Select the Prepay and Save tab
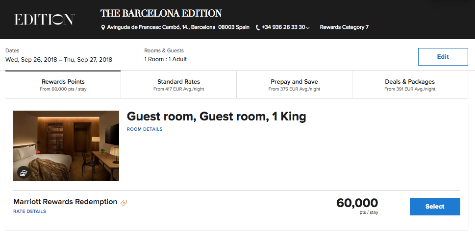The image size is (475, 234). (x=294, y=85)
